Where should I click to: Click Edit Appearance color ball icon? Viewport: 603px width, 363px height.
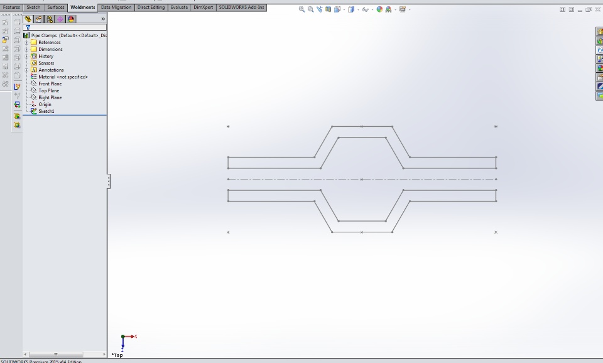pos(379,9)
